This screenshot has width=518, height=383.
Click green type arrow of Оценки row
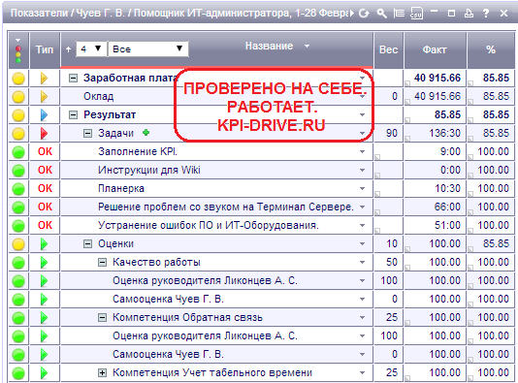click(x=44, y=244)
